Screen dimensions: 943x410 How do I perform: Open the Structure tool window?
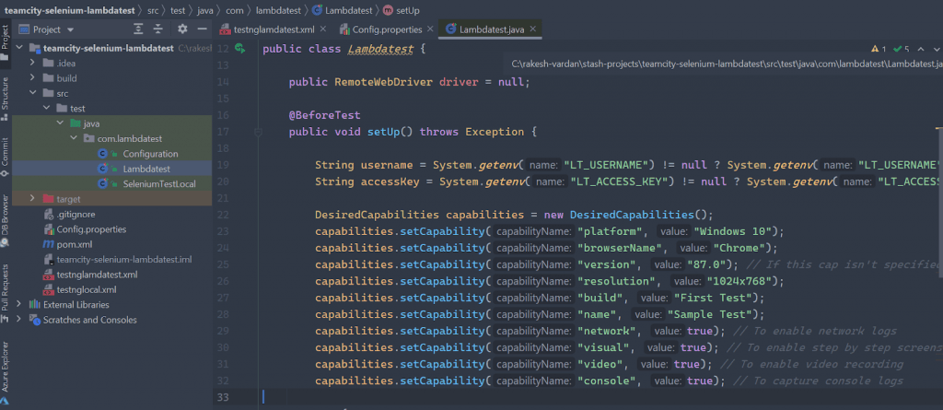6,95
